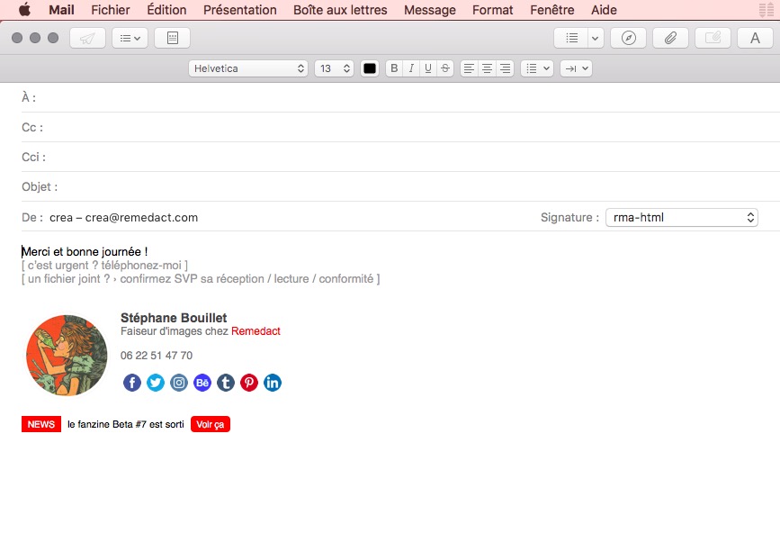Click the Behance icon in the signature
The height and width of the screenshot is (533, 780).
(202, 383)
